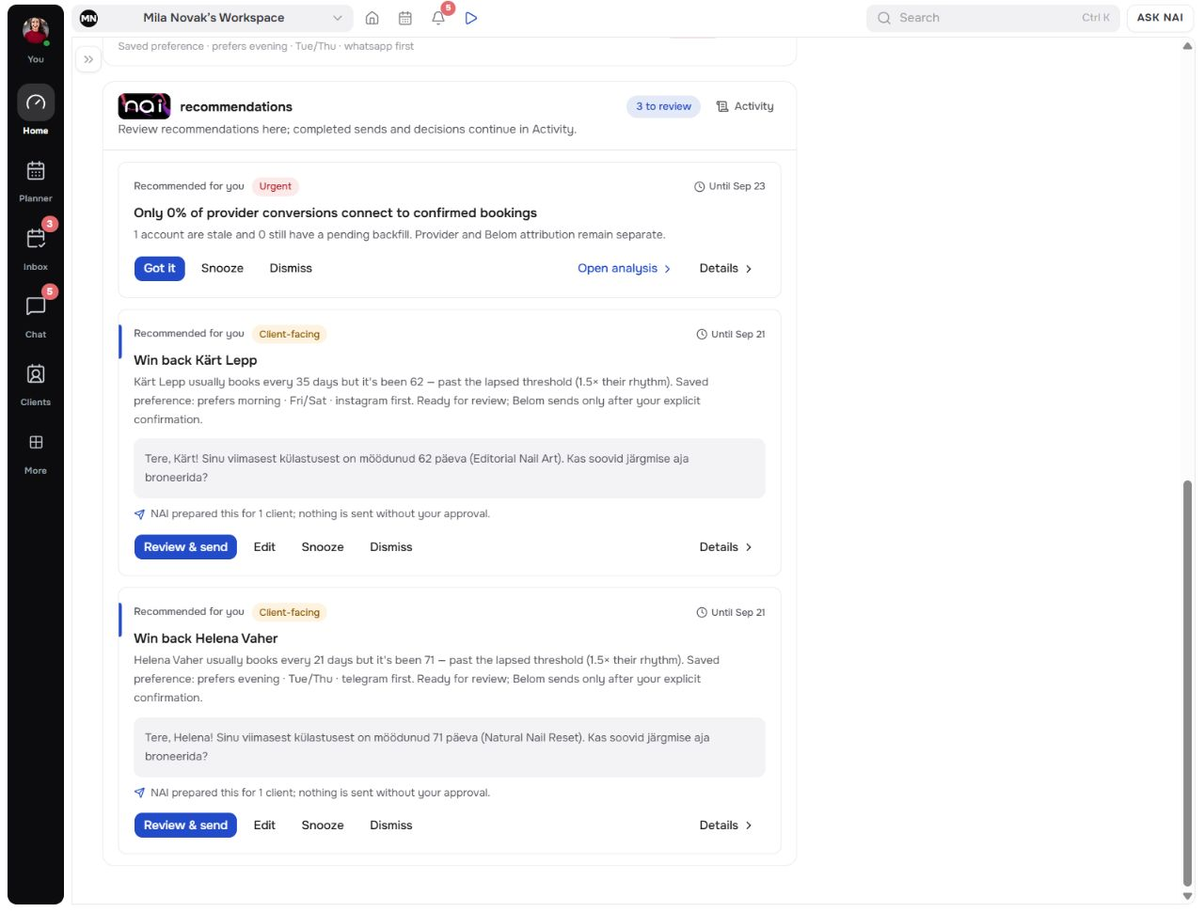Open the You profile avatar
This screenshot has width=1204, height=912.
[x=36, y=30]
